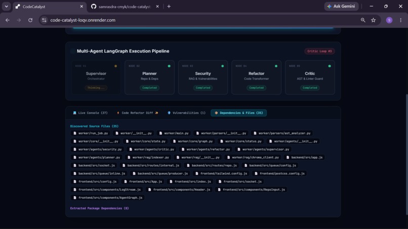Click the frontend/tailwind.config.js file chip
The image size is (408, 229).
pyautogui.click(x=221, y=173)
